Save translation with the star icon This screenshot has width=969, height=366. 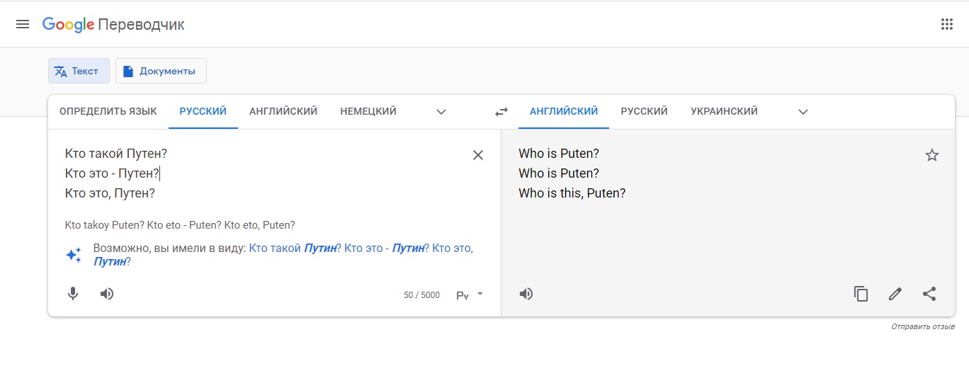[x=932, y=155]
